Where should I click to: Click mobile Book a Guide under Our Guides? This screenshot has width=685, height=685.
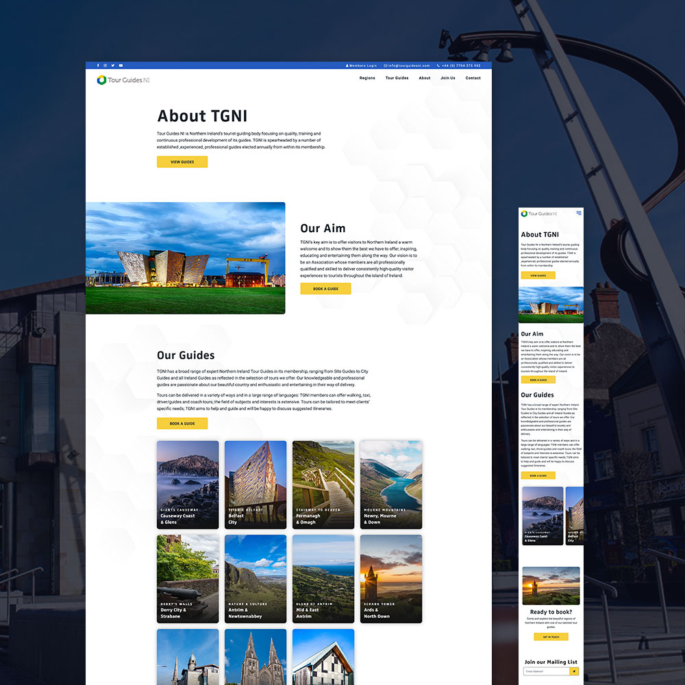click(x=538, y=475)
